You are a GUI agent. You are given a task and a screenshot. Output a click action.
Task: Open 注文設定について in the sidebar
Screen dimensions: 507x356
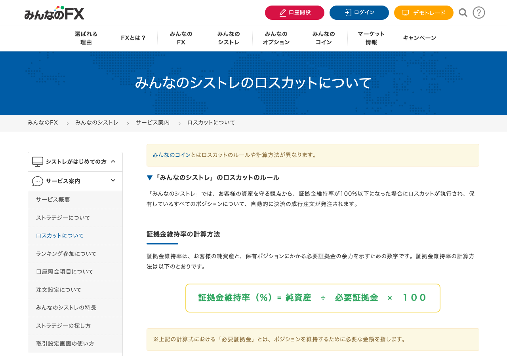75,290
